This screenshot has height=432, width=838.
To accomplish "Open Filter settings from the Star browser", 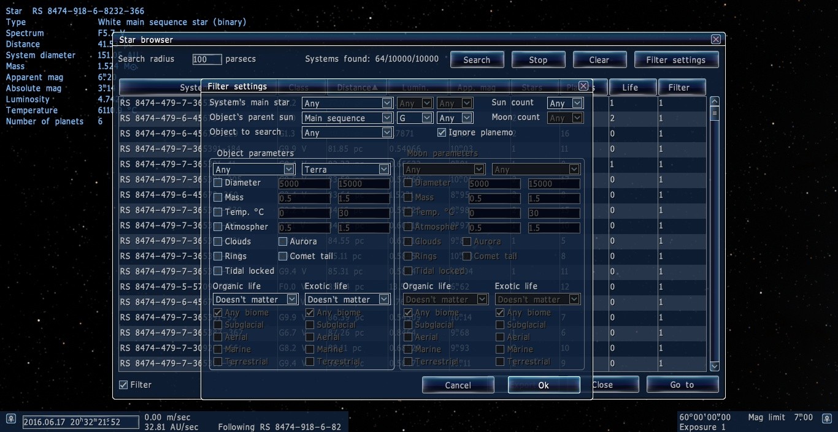I will [x=676, y=59].
